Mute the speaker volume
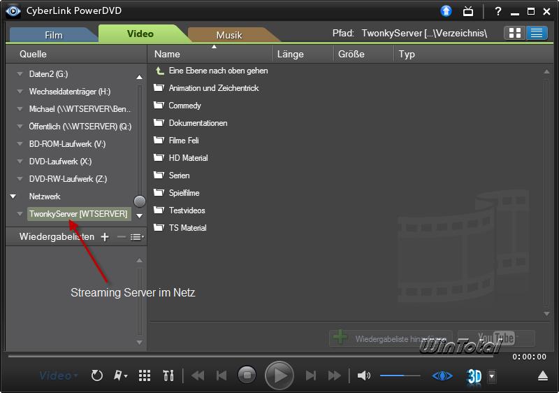The image size is (559, 393). pyautogui.click(x=363, y=376)
